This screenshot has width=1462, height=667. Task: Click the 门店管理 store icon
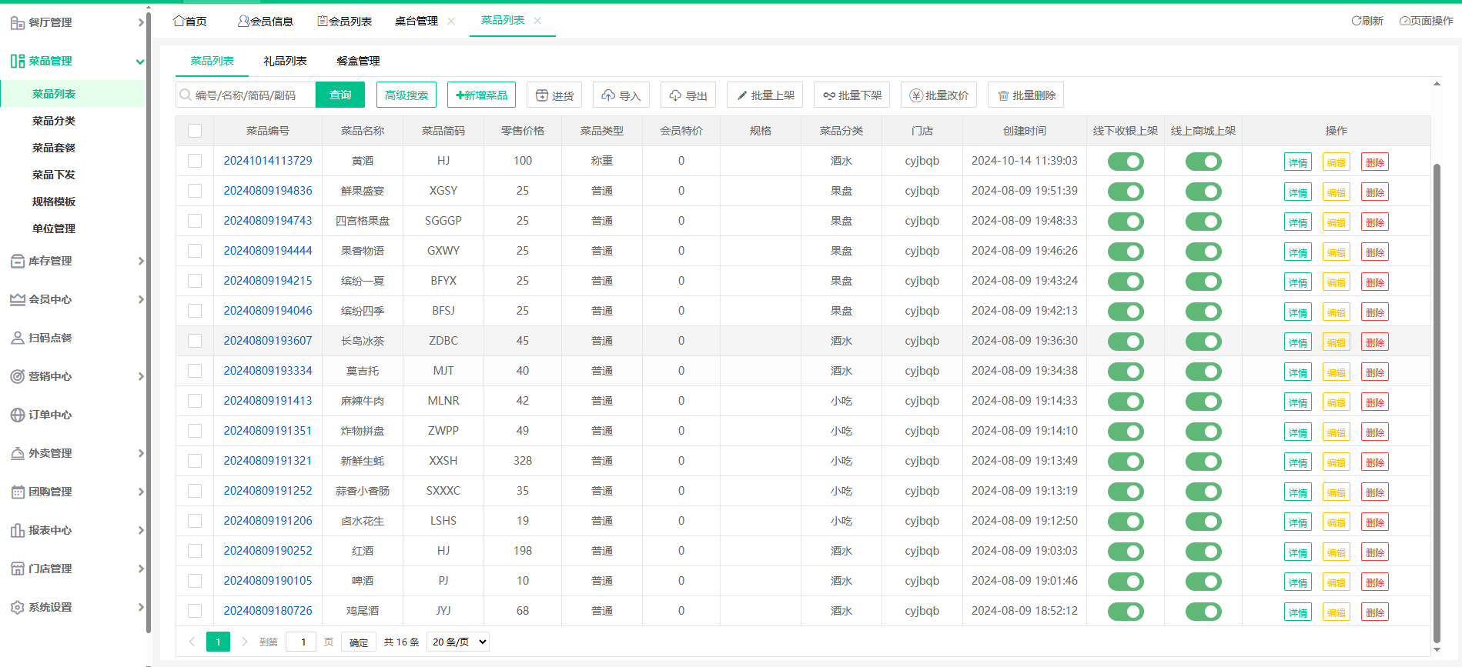tap(17, 569)
